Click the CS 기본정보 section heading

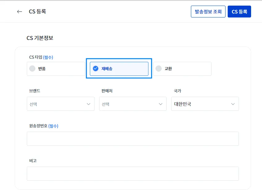[x=40, y=38]
